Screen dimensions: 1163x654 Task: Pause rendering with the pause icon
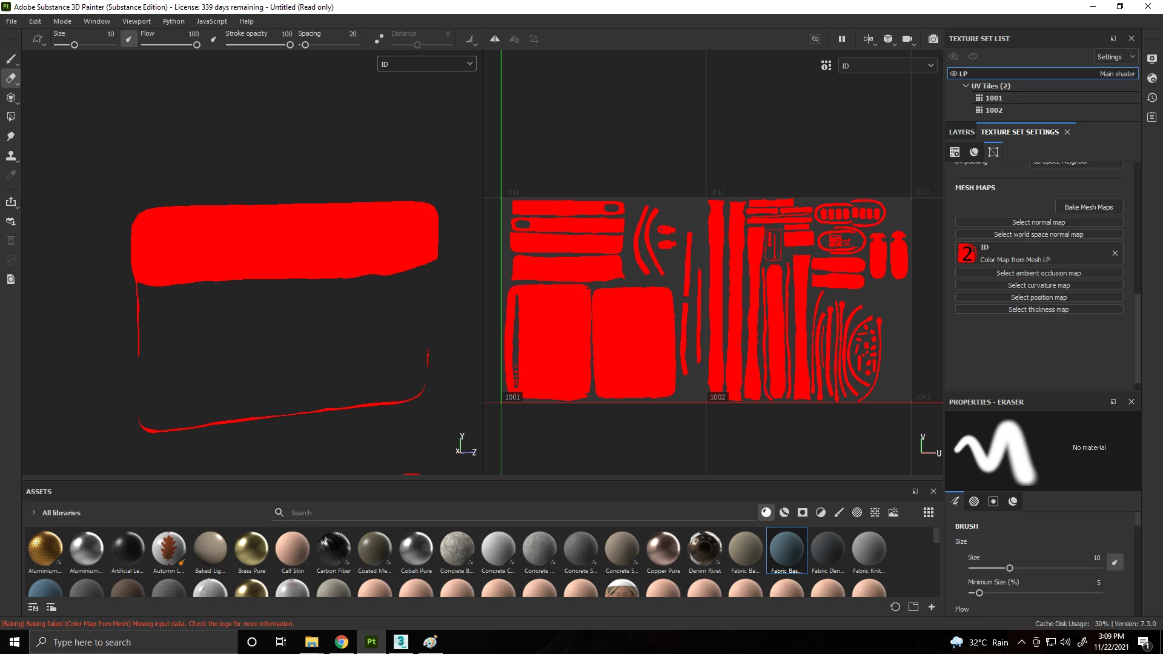pos(841,39)
